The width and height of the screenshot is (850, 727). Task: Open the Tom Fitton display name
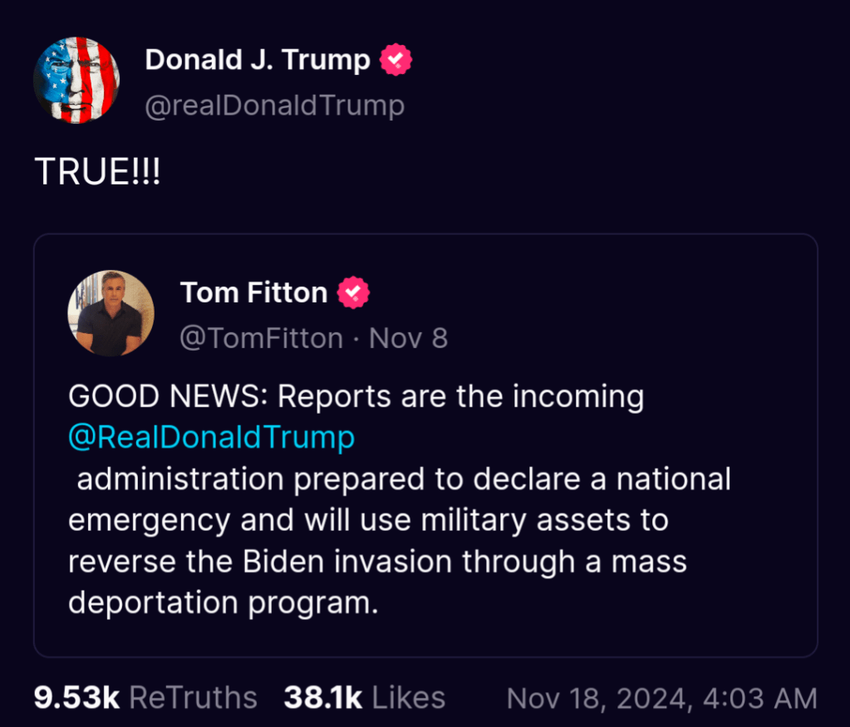(253, 292)
